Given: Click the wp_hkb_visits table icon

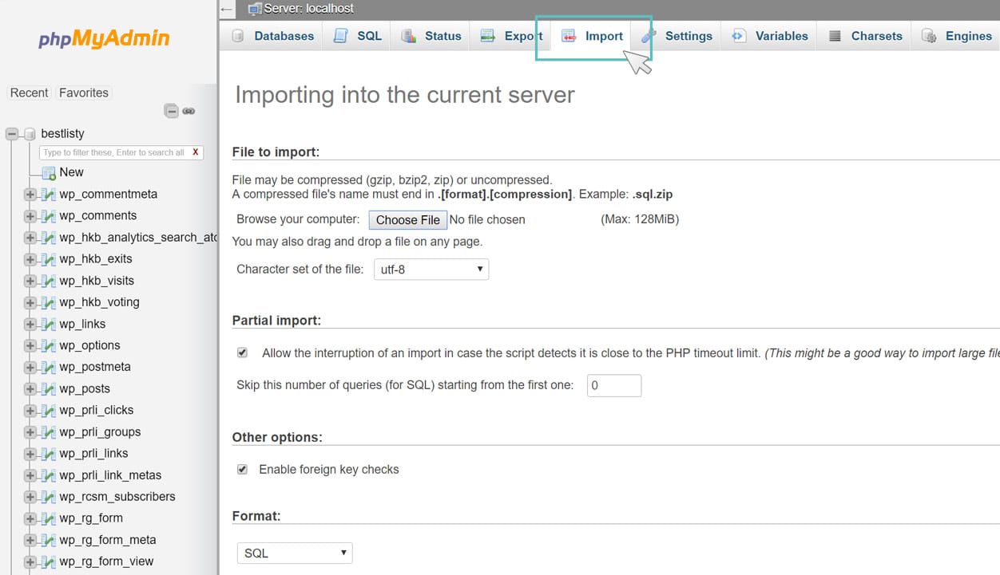Looking at the screenshot, I should pyautogui.click(x=48, y=281).
